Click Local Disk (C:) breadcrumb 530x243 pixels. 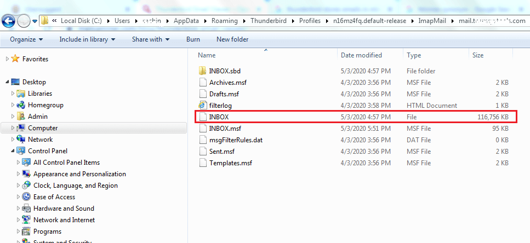tap(81, 21)
